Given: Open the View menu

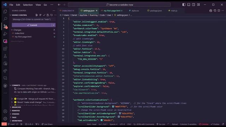Looking at the screenshot, I should click(x=38, y=5).
